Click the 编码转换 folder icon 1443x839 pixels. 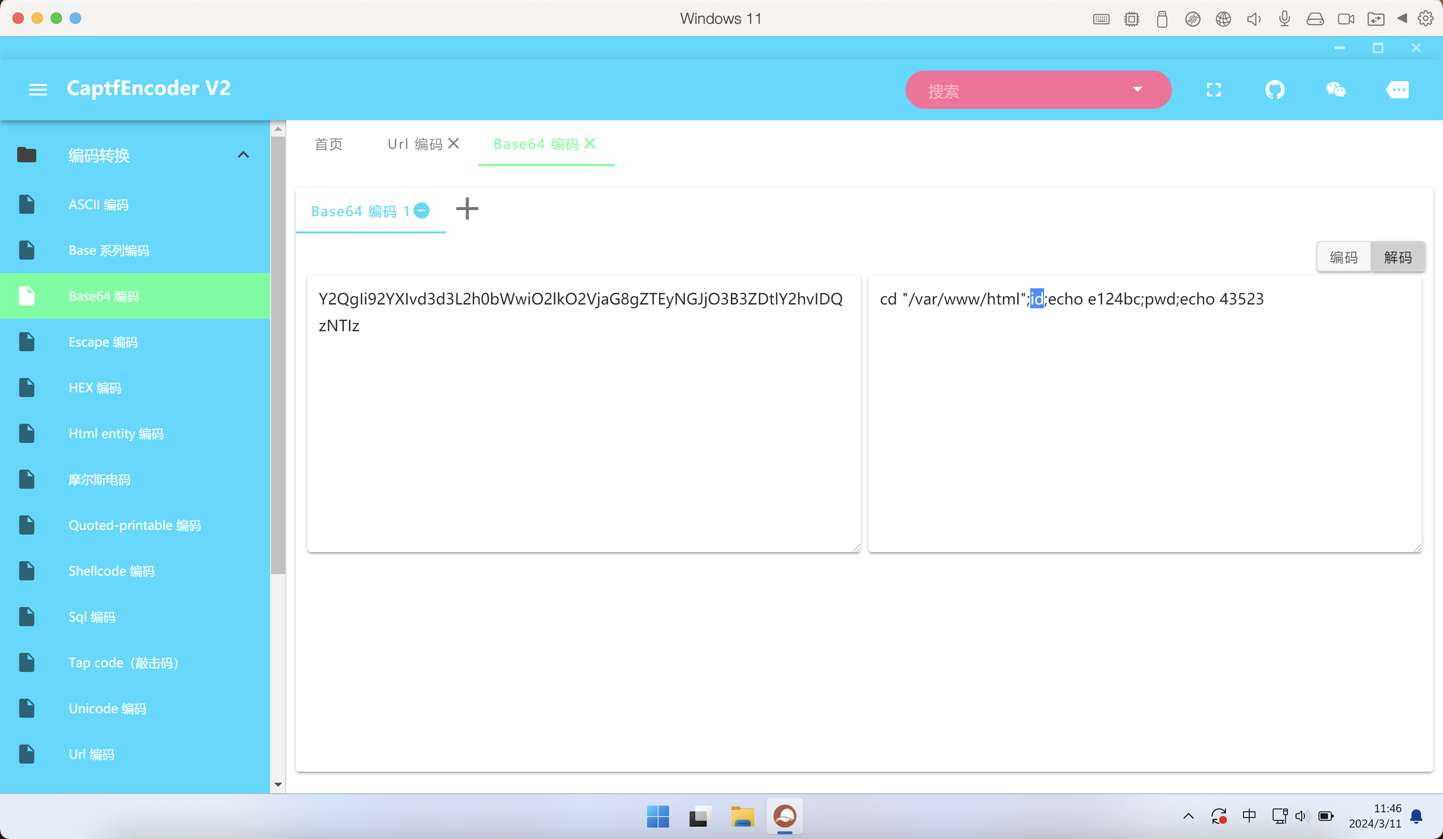point(27,155)
